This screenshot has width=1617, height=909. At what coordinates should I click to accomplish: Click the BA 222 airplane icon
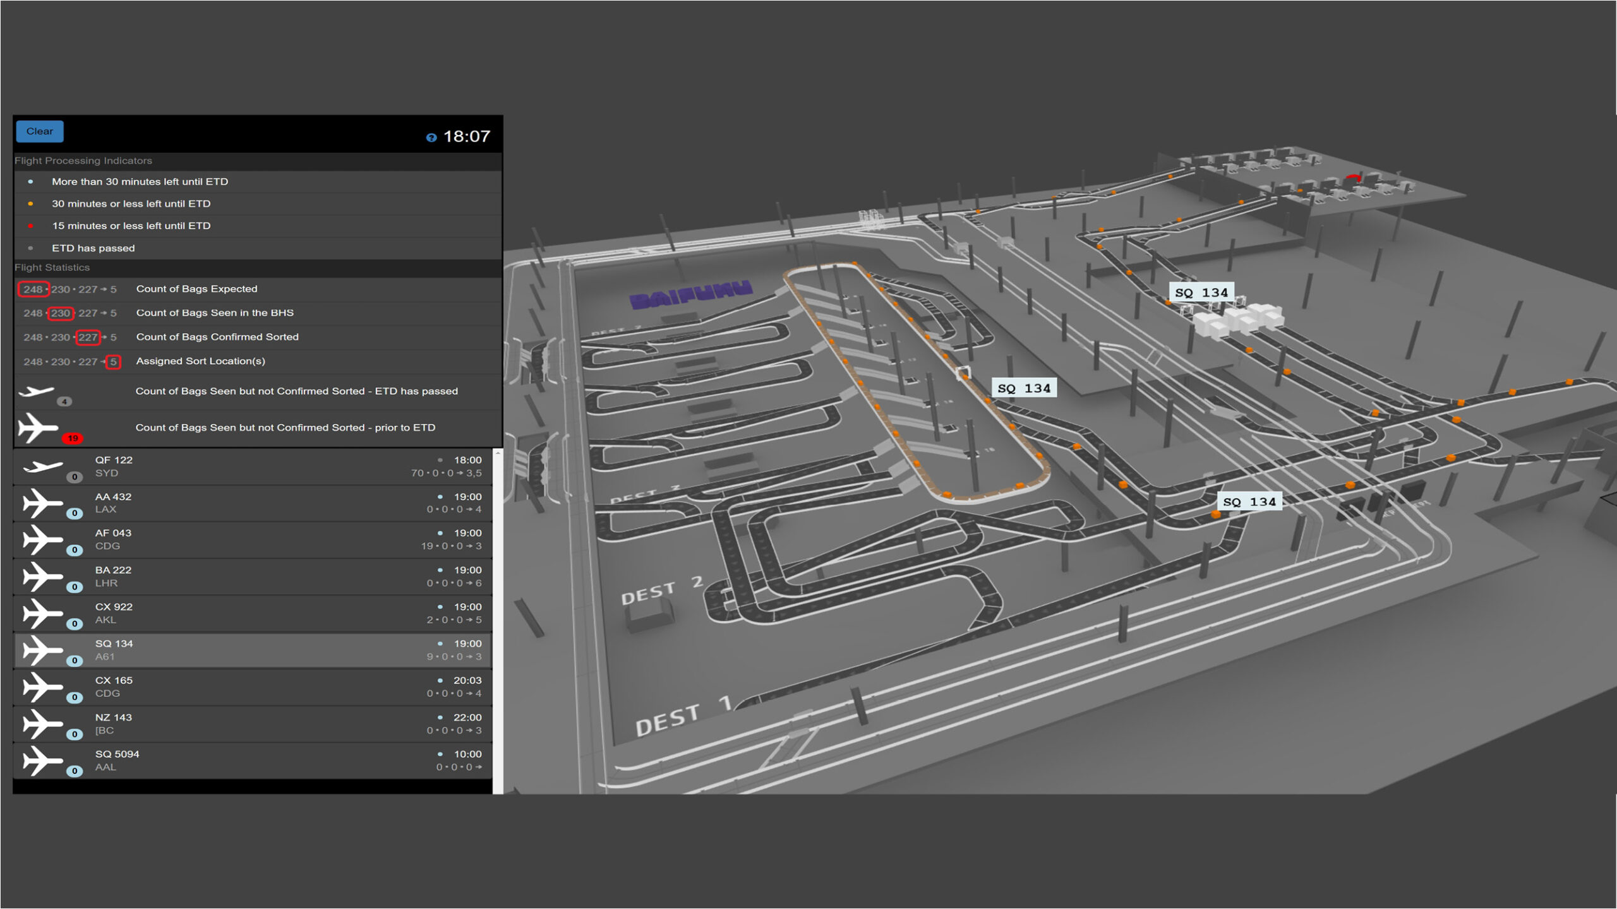click(x=42, y=576)
